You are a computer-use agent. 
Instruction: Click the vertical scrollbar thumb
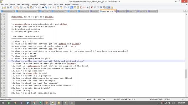(x=186, y=74)
